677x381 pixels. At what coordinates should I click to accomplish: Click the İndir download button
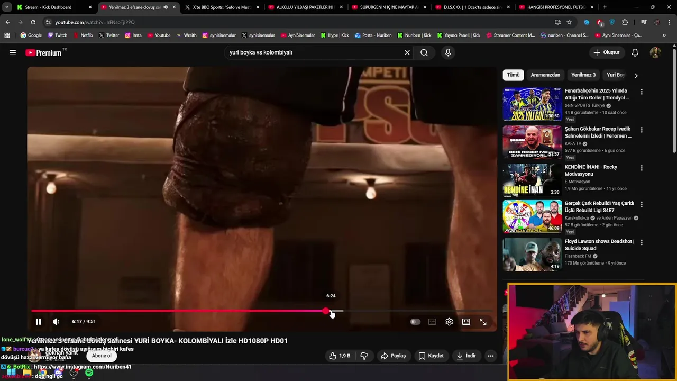pyautogui.click(x=466, y=356)
